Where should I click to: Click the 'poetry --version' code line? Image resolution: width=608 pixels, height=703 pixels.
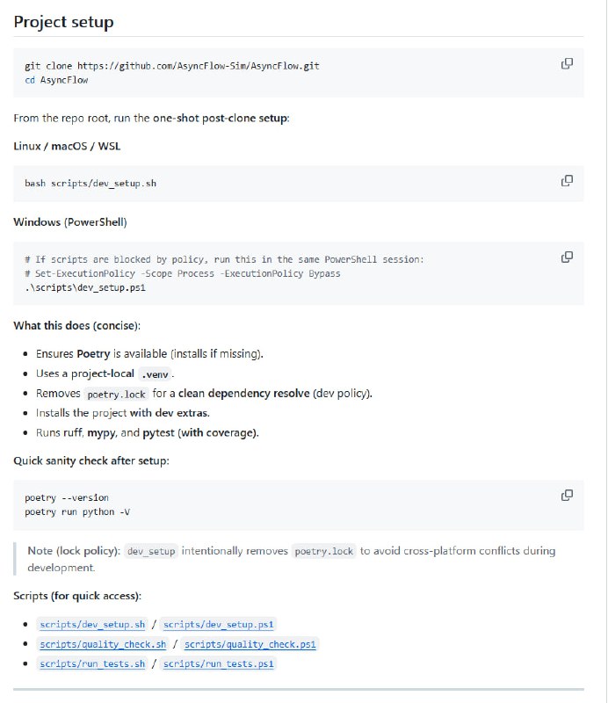[x=67, y=497]
